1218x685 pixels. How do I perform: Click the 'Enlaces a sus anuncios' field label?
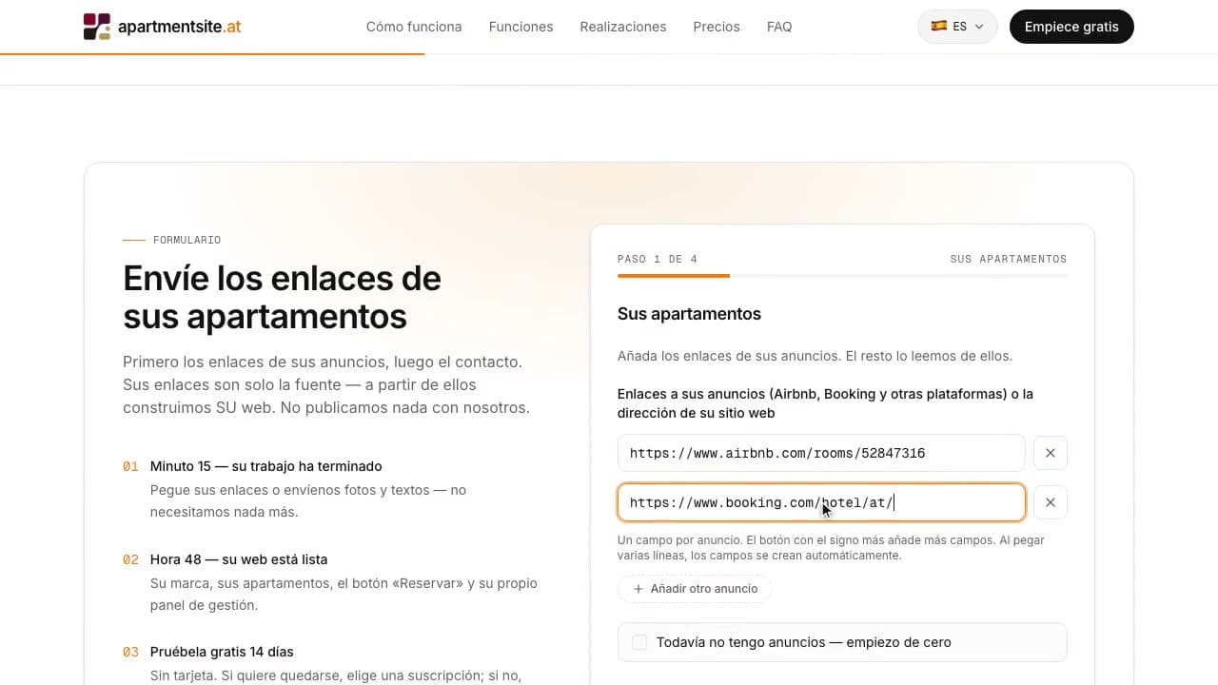coord(825,403)
